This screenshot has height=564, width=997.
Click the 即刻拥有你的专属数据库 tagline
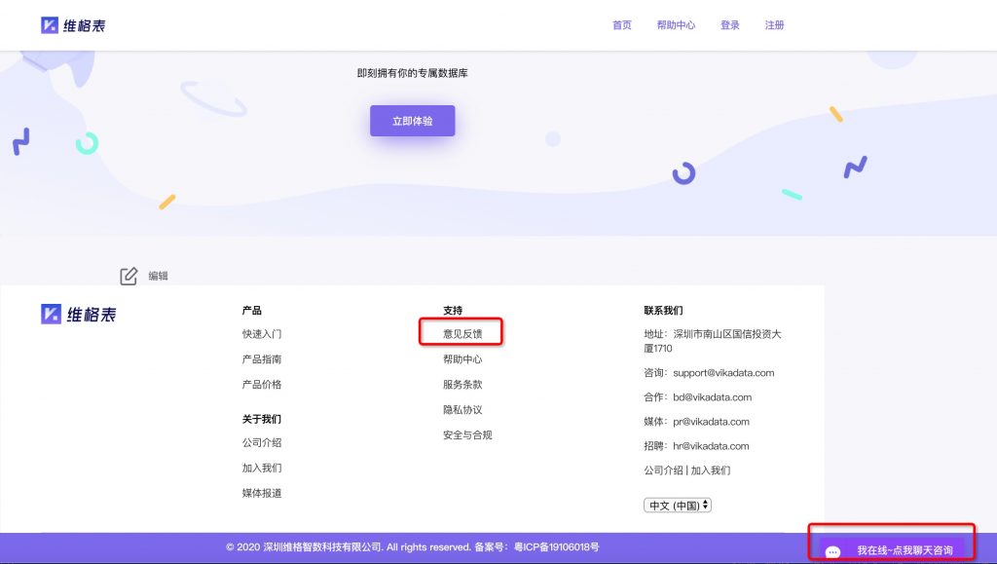pos(413,73)
